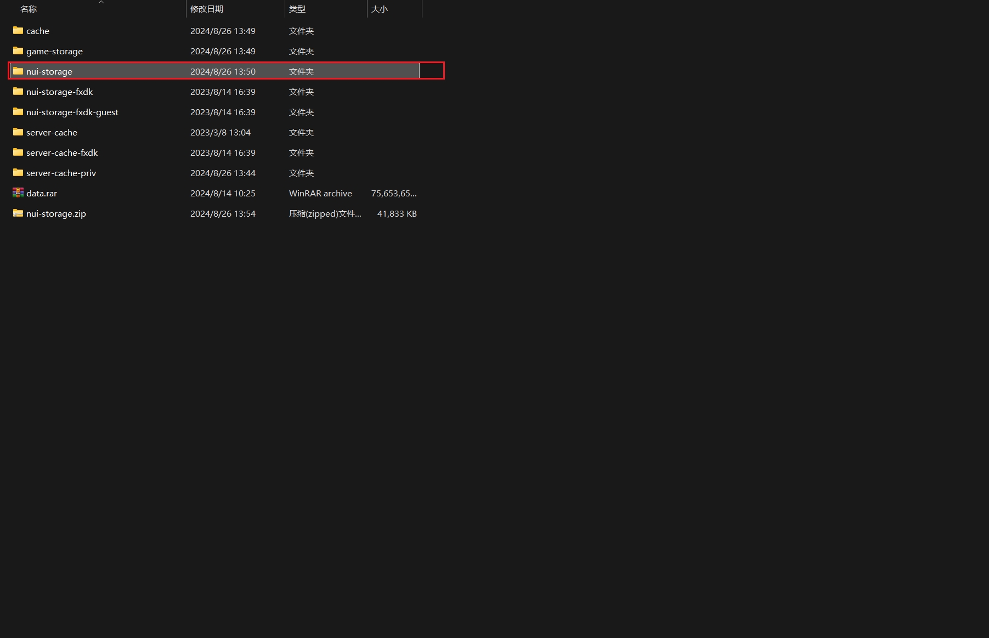The image size is (989, 638).
Task: Click the data.rar WinRAR archive icon
Action: click(x=18, y=193)
